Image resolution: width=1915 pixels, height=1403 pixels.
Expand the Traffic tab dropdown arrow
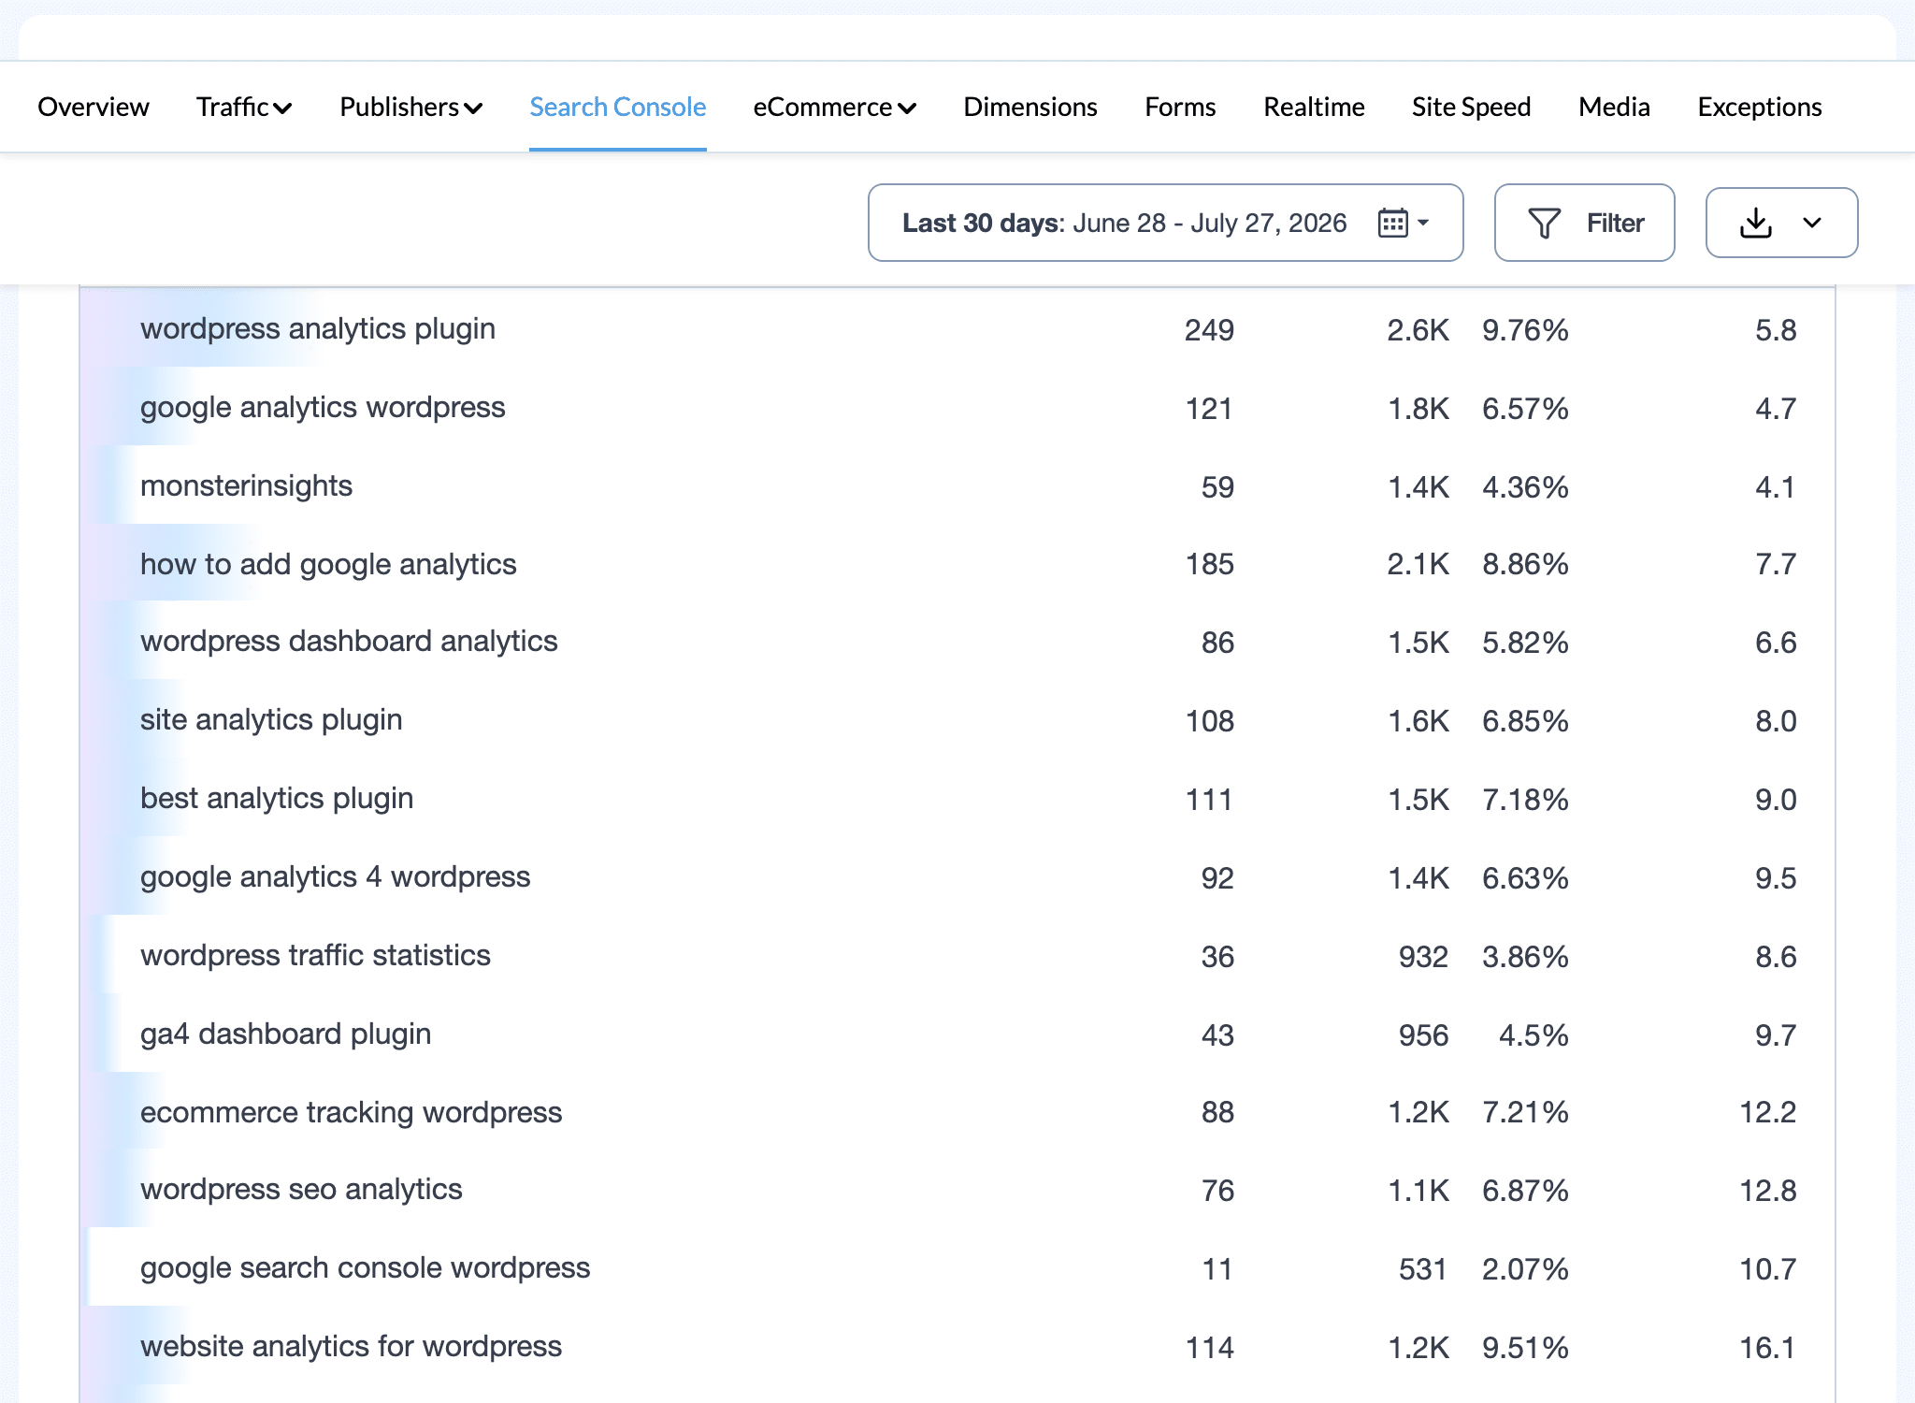pos(282,108)
